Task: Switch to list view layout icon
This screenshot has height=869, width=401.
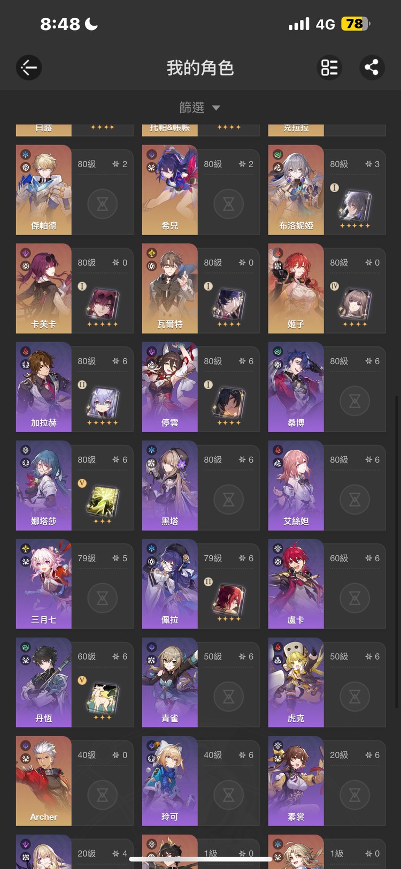Action: click(329, 67)
